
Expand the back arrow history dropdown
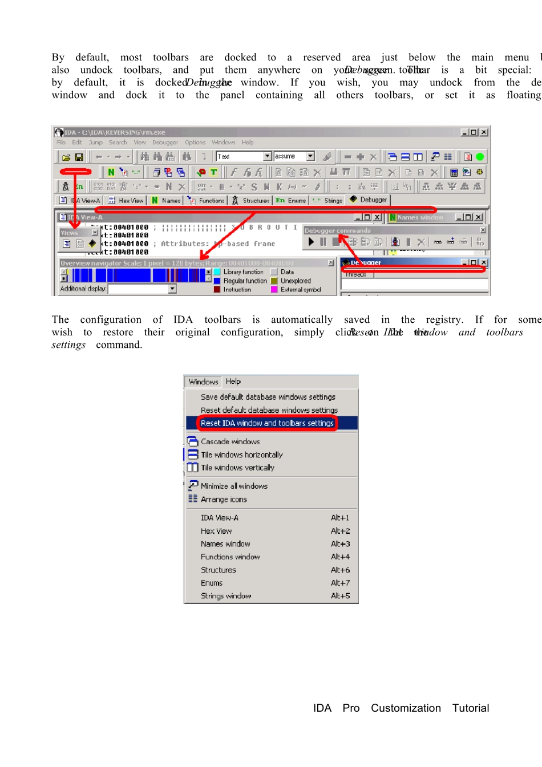[108, 157]
